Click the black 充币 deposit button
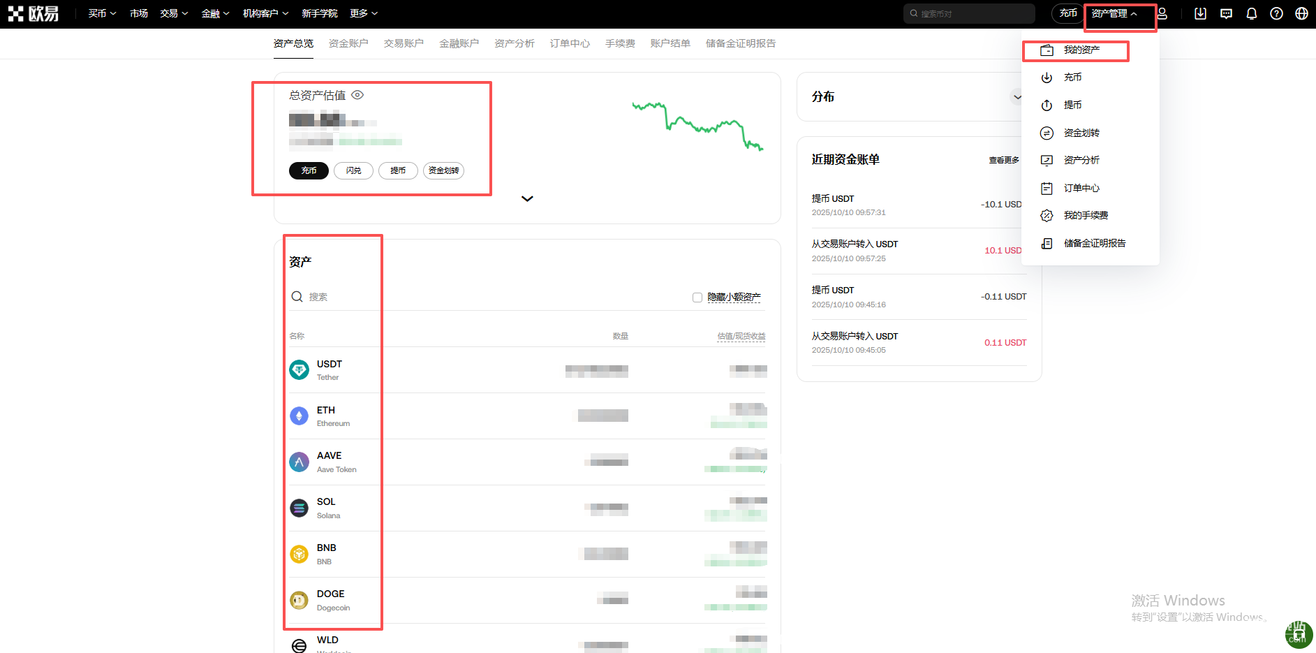The width and height of the screenshot is (1316, 653). click(309, 170)
